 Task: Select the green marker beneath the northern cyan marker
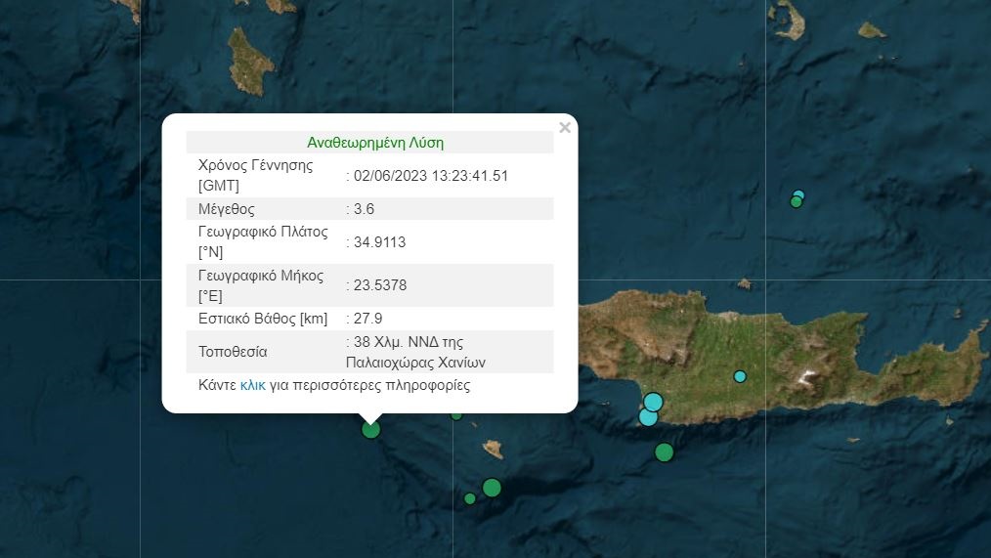(x=797, y=202)
